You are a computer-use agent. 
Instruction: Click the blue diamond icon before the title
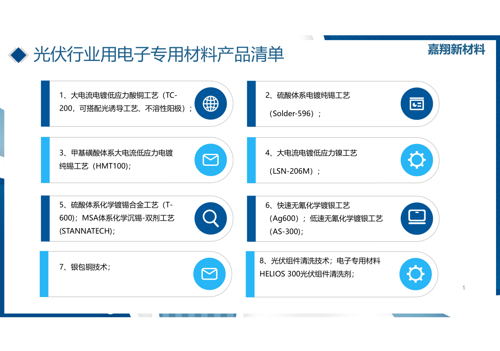(18, 55)
